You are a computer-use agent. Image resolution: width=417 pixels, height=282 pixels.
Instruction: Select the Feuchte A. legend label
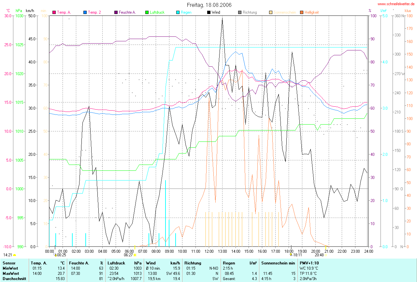coord(128,12)
